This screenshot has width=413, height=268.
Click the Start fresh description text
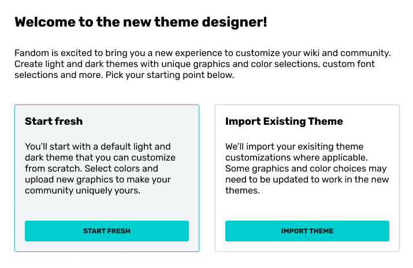tap(98, 169)
